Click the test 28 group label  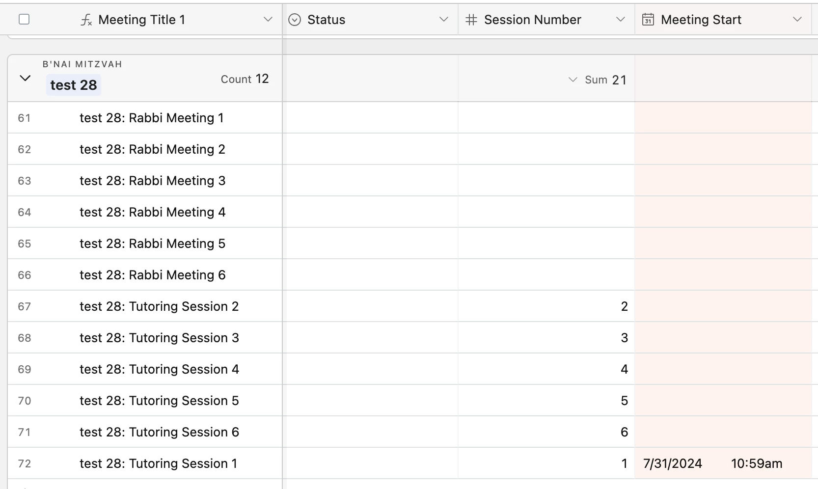[x=74, y=85]
